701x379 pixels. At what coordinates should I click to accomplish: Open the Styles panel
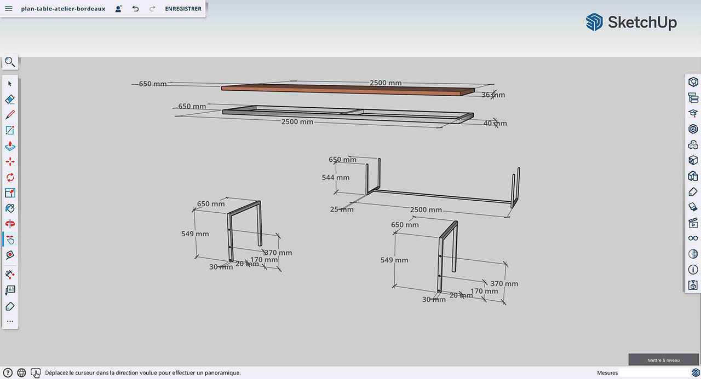pyautogui.click(x=693, y=176)
